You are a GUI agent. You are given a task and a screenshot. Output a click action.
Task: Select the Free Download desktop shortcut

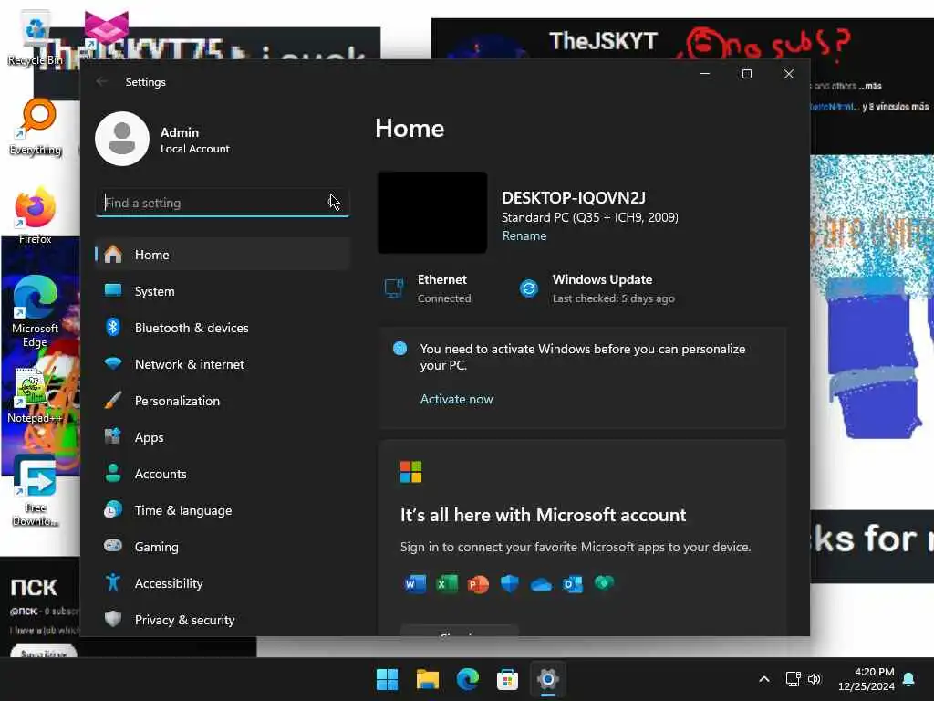click(x=36, y=490)
